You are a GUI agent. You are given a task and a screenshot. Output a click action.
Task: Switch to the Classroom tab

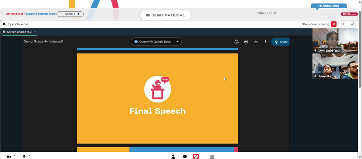click(329, 6)
